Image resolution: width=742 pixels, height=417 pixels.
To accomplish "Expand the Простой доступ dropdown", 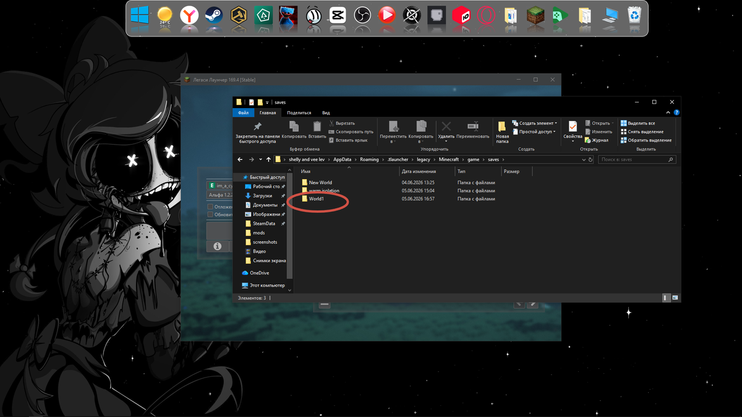I will click(534, 132).
